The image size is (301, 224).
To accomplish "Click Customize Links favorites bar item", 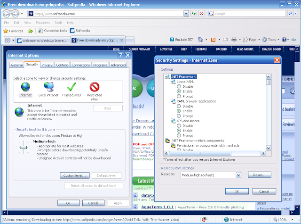I will tap(53, 31).
